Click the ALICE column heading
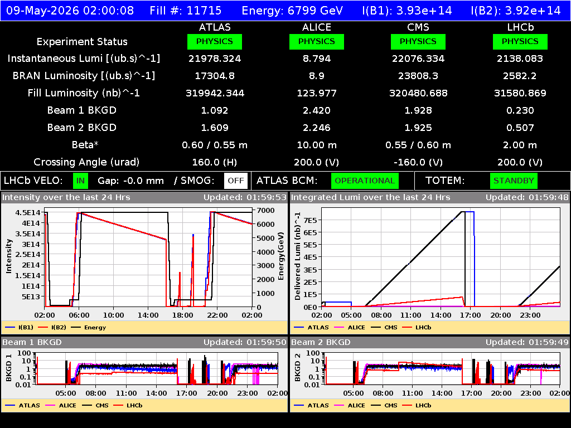571x428 pixels. [x=317, y=27]
